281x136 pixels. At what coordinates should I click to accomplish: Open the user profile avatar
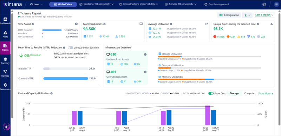(x=276, y=5)
